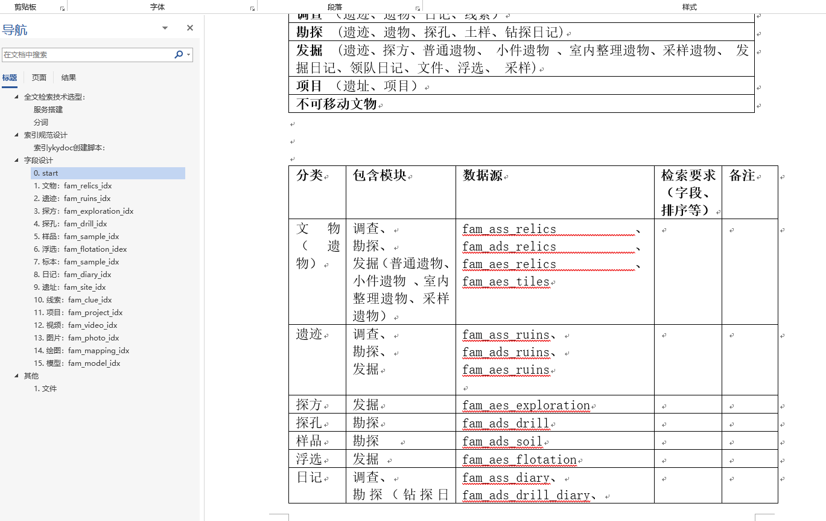
Task: Collapse the 索引规范设计 heading
Action: pyautogui.click(x=17, y=135)
